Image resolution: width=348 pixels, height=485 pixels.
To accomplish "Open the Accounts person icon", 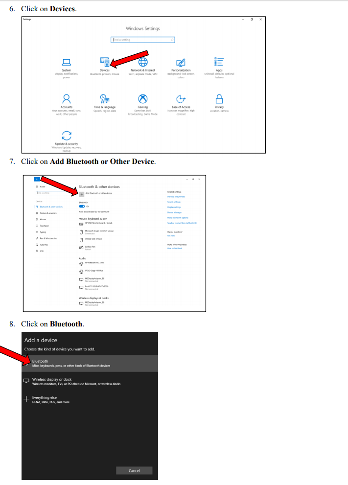I will coord(66,98).
